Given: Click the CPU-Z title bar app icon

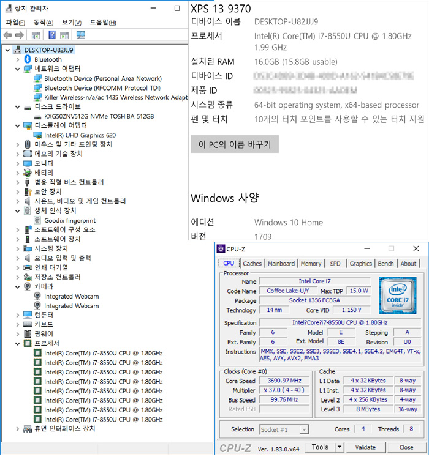Looking at the screenshot, I should click(221, 248).
